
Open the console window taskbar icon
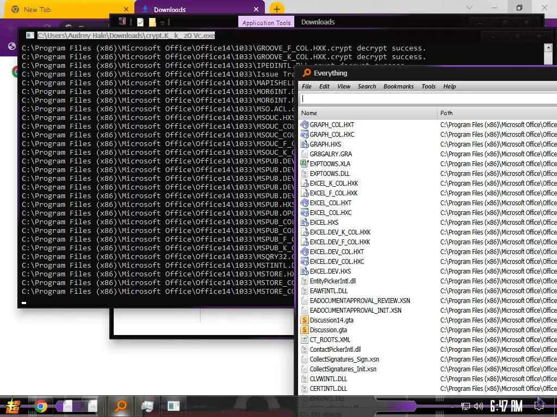coord(174,406)
